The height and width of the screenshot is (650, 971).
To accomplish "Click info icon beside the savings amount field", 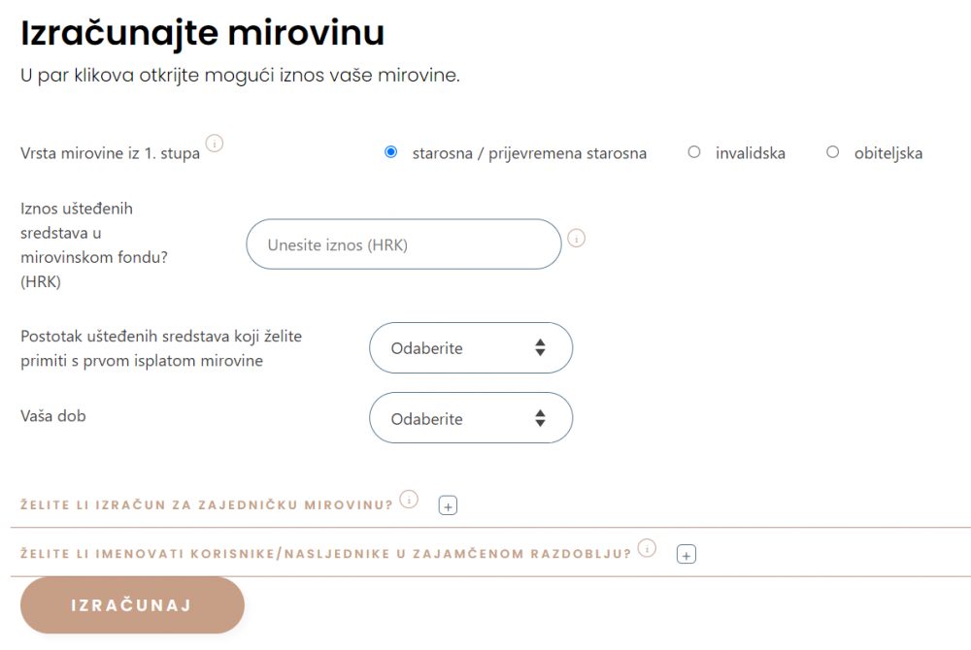I will [576, 238].
